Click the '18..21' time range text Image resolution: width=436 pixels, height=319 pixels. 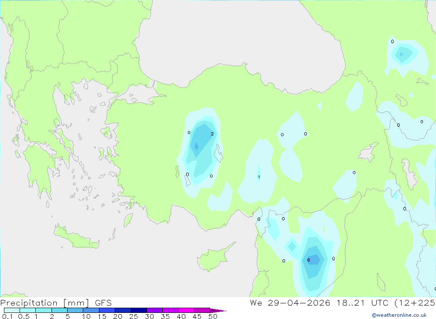coord(351,302)
